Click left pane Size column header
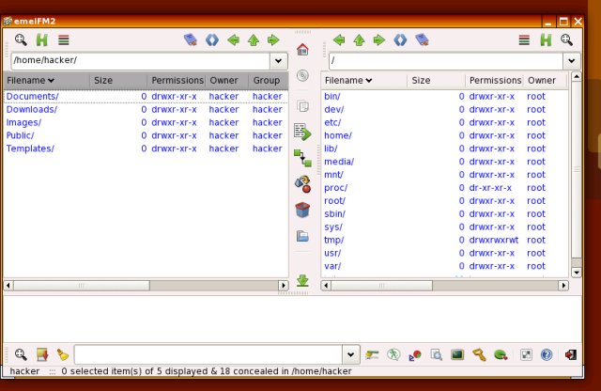This screenshot has height=391, width=601. (x=118, y=81)
